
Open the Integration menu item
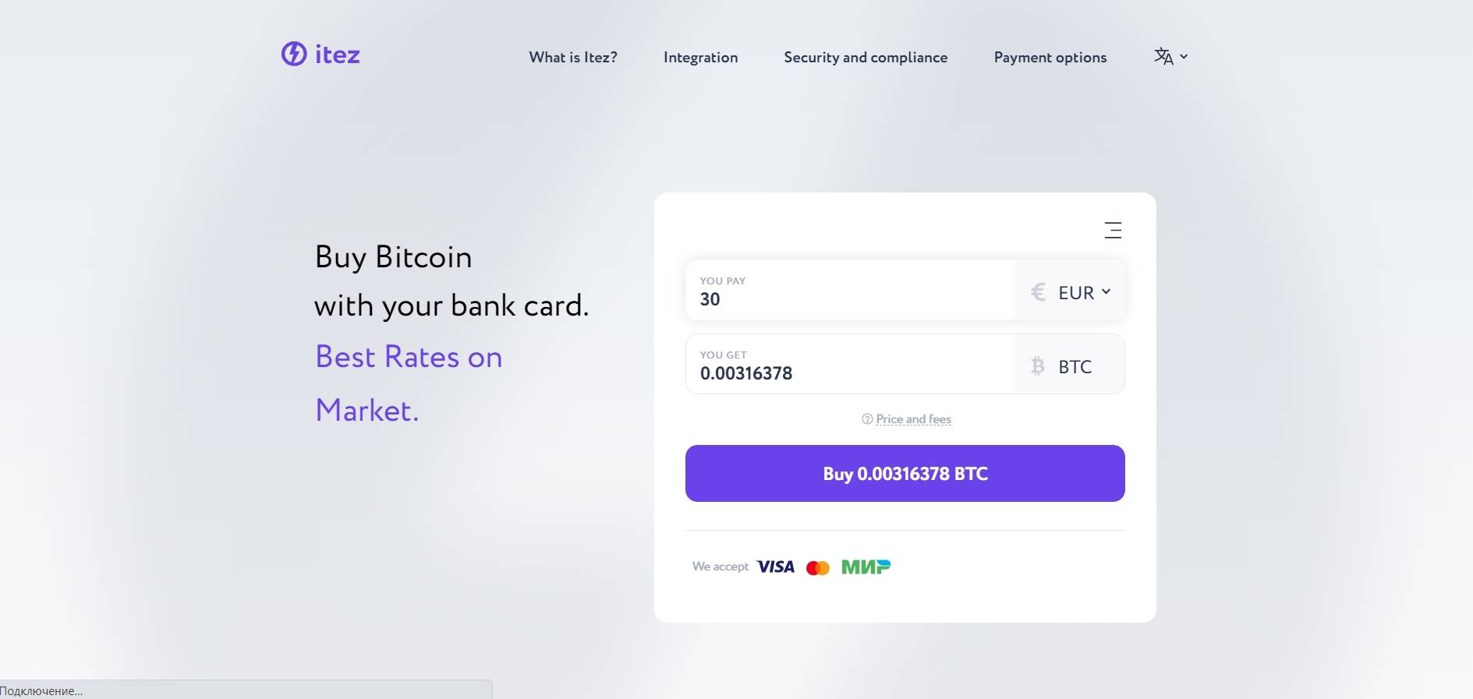(x=700, y=57)
